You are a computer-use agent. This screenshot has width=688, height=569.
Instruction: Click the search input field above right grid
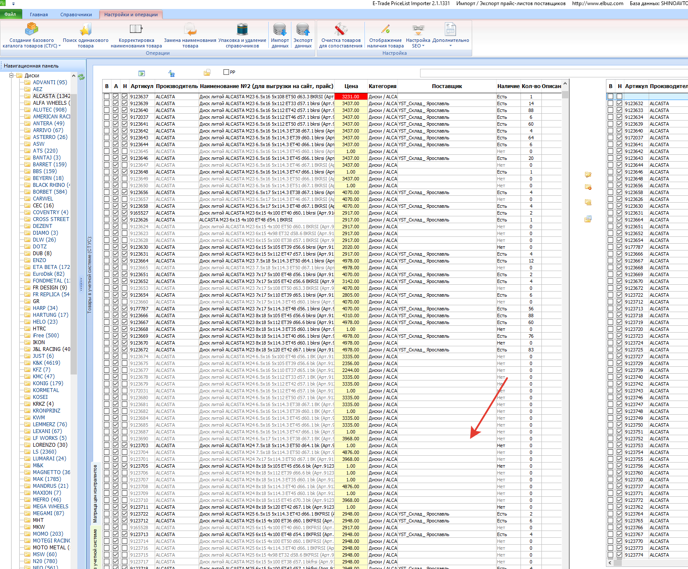[x=554, y=73]
